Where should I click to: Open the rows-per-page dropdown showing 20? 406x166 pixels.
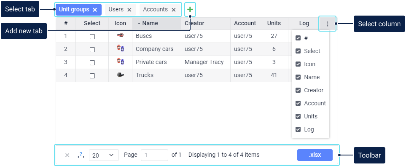point(104,155)
